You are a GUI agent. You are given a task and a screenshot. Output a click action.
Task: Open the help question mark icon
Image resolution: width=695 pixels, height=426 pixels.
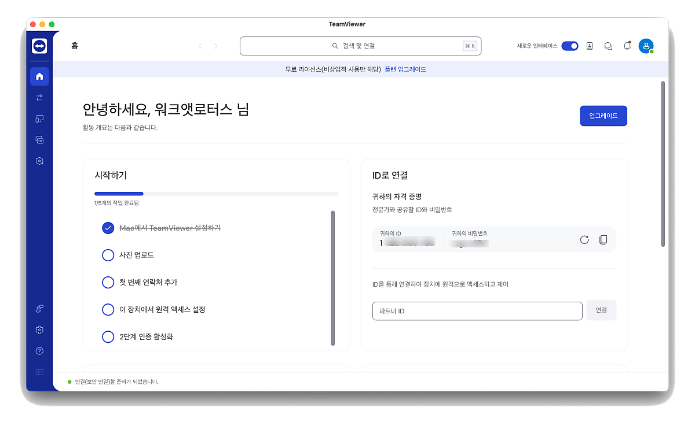(39, 351)
